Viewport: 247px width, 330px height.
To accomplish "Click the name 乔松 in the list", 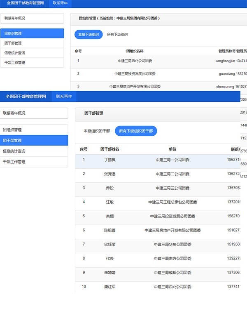I will tap(110, 188).
